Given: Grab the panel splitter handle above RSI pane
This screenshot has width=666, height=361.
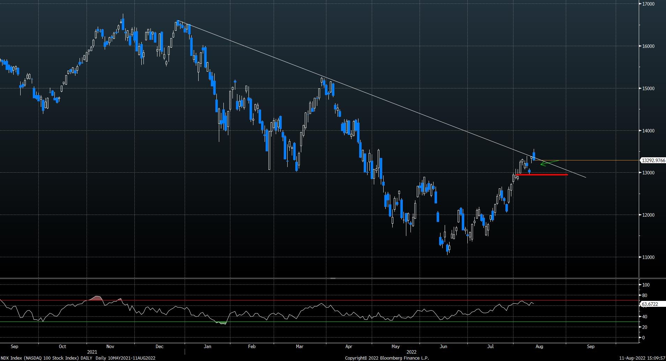Looking at the screenshot, I should point(333,278).
